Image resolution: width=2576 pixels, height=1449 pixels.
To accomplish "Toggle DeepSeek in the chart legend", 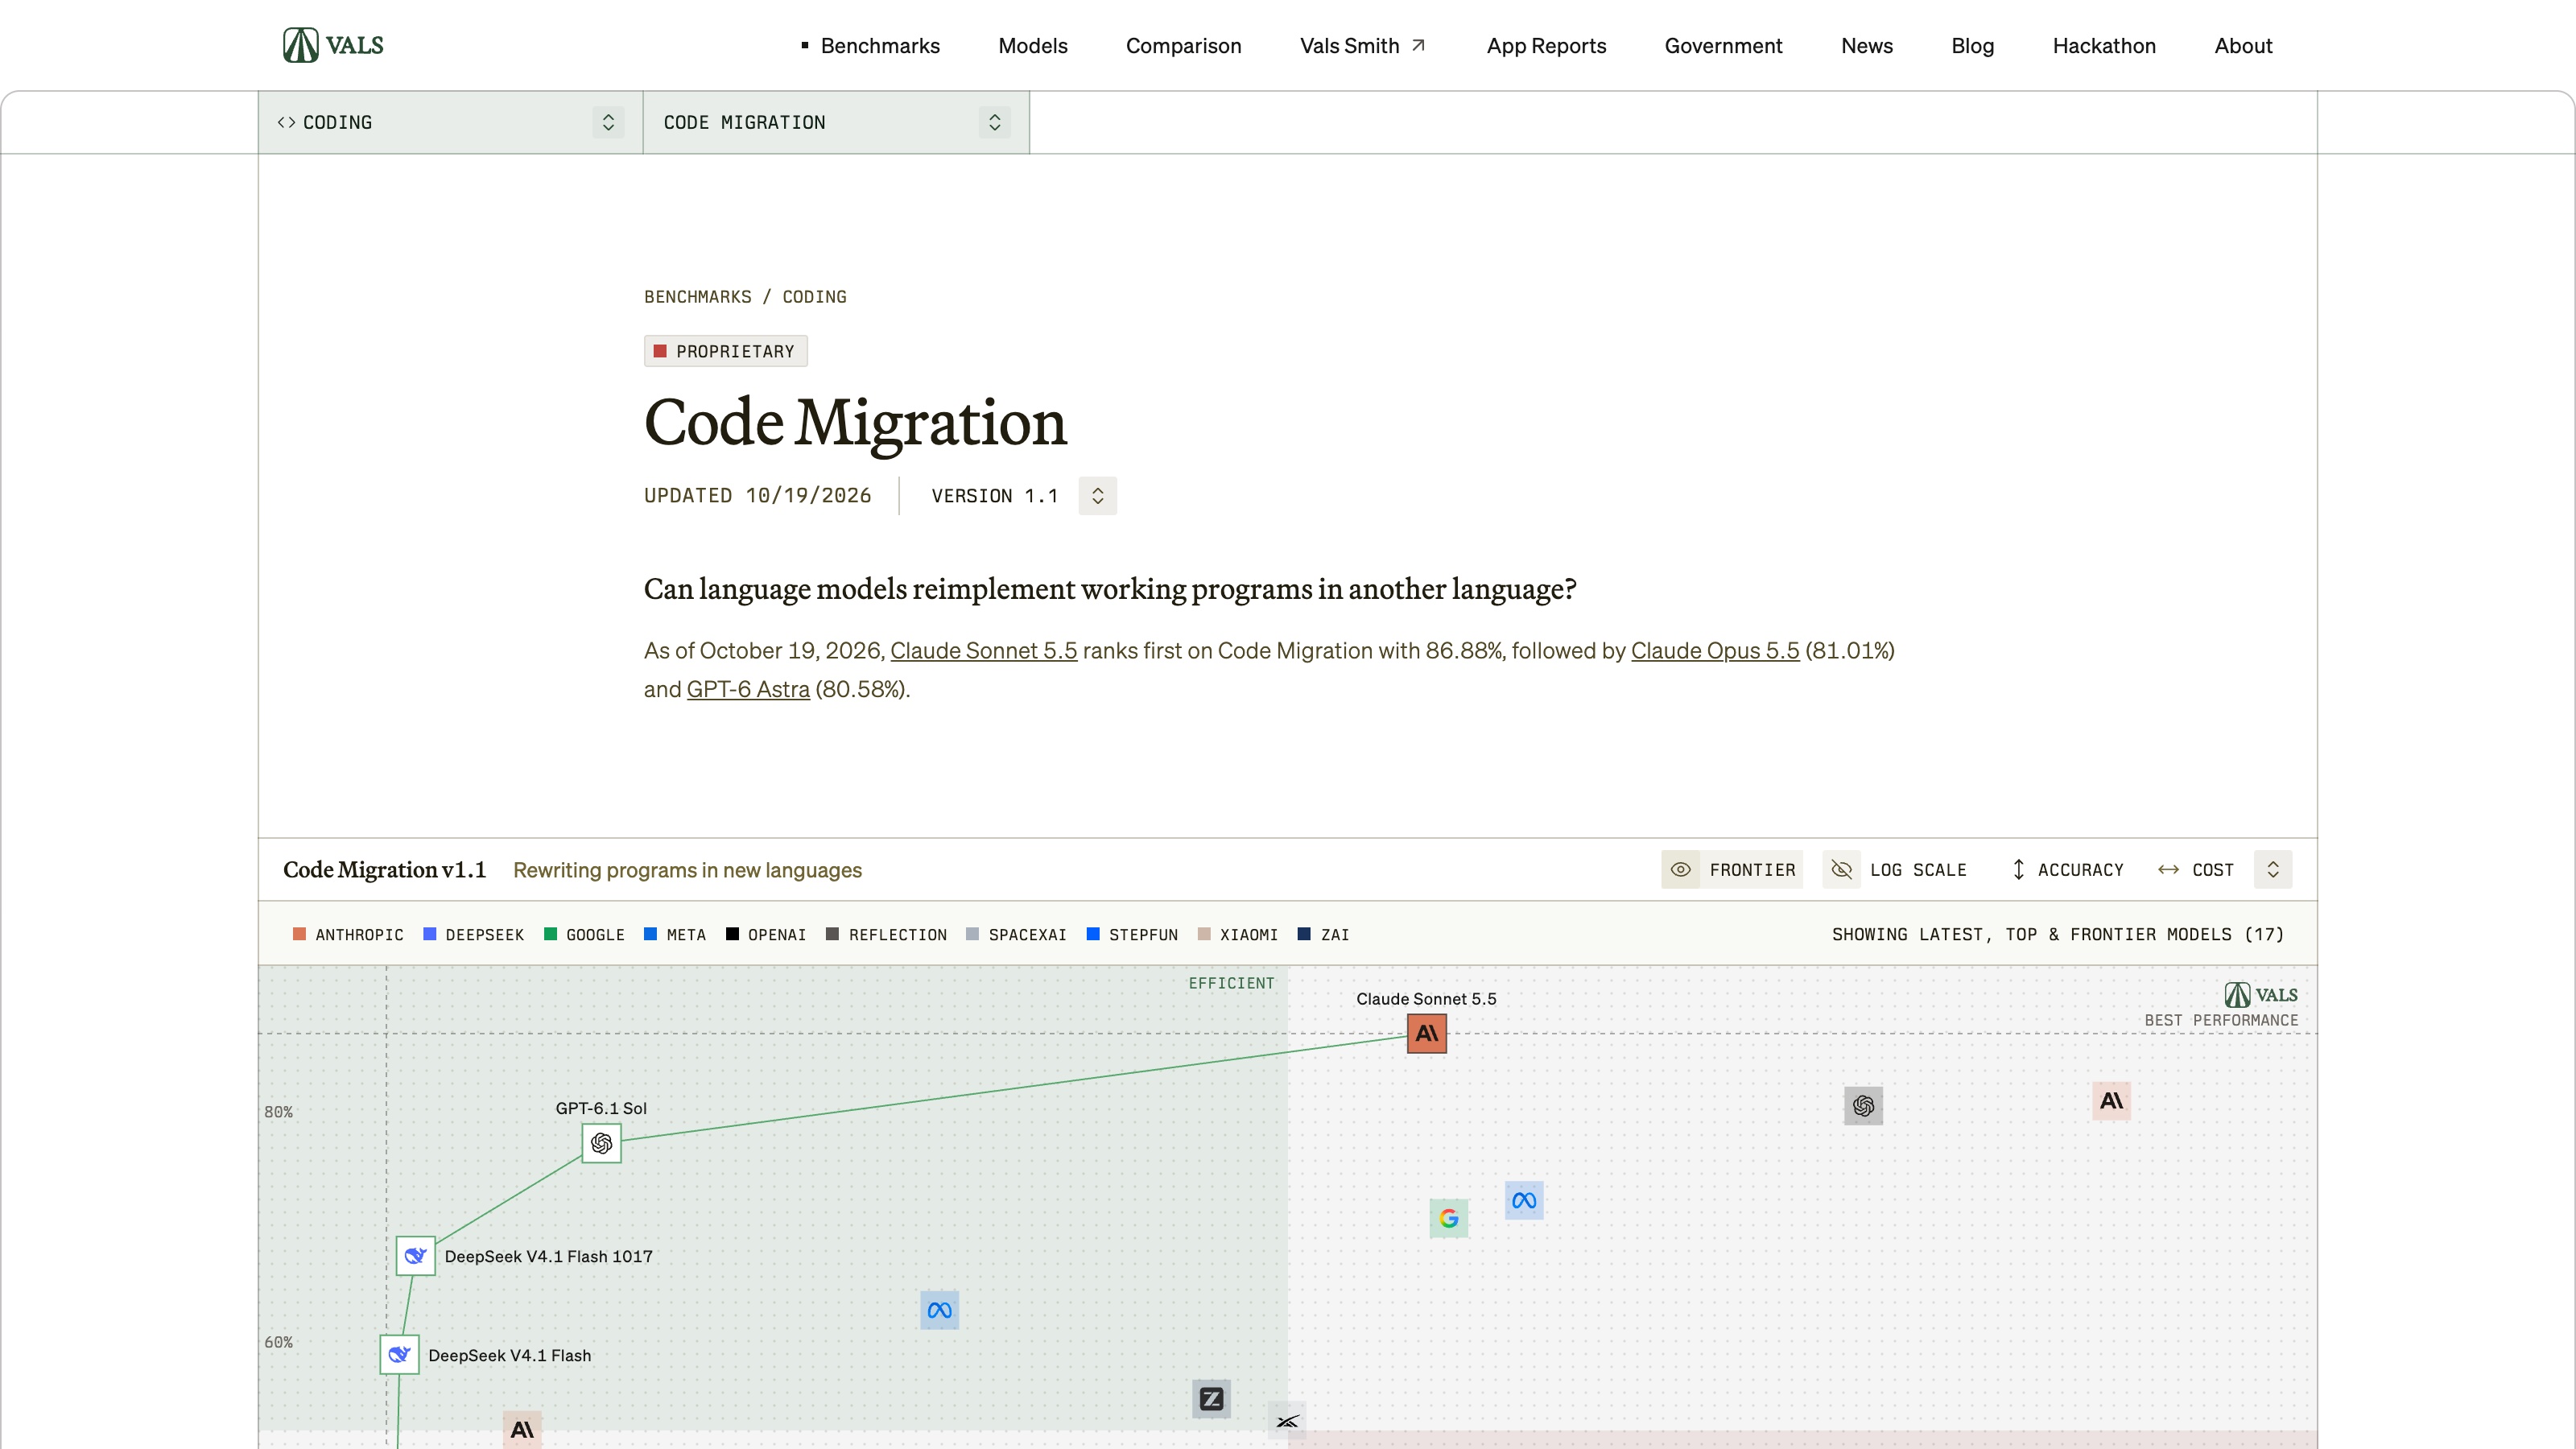I will (x=473, y=934).
